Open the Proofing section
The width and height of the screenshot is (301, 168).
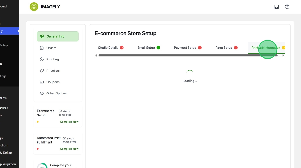pyautogui.click(x=58, y=59)
